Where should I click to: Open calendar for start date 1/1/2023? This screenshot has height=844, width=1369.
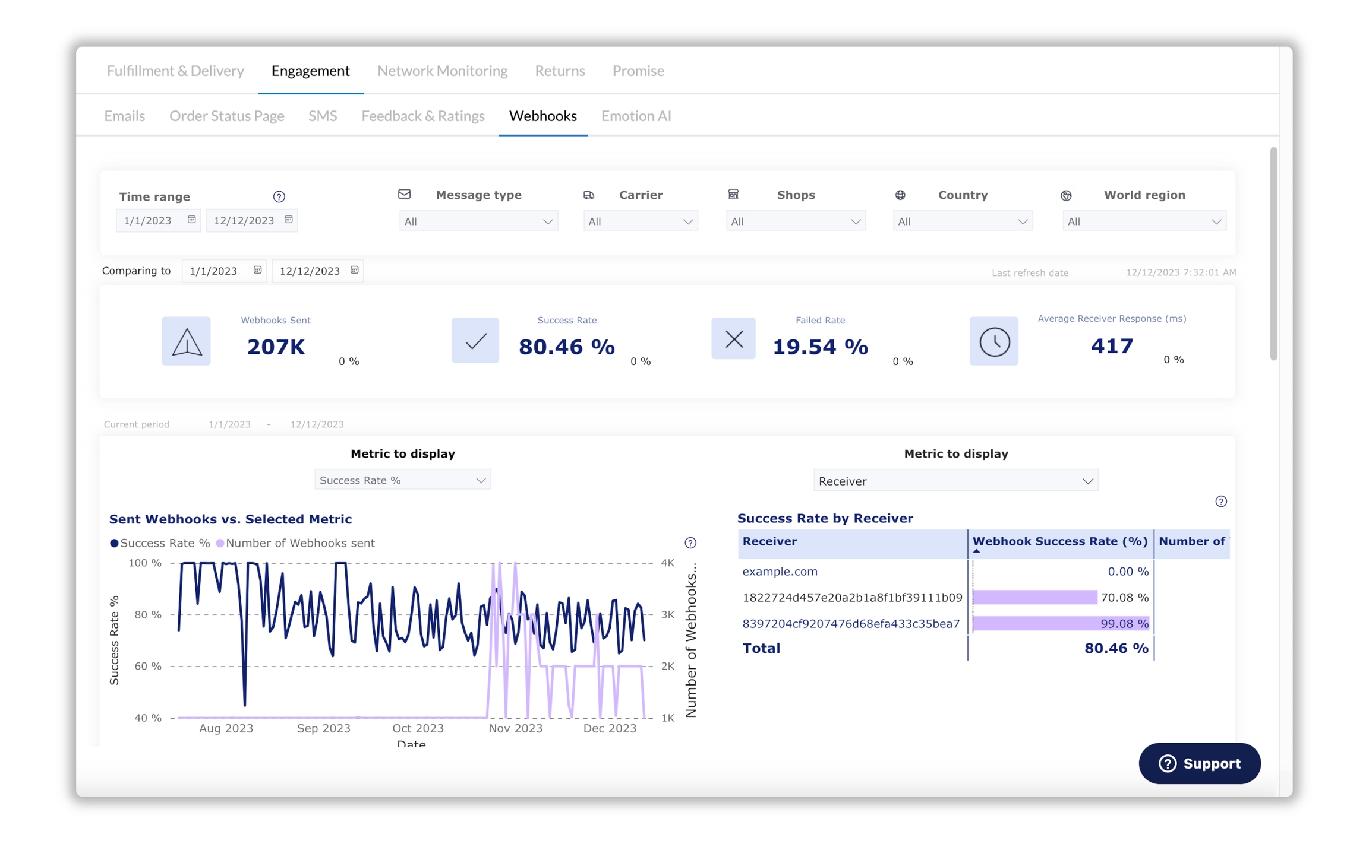click(191, 220)
